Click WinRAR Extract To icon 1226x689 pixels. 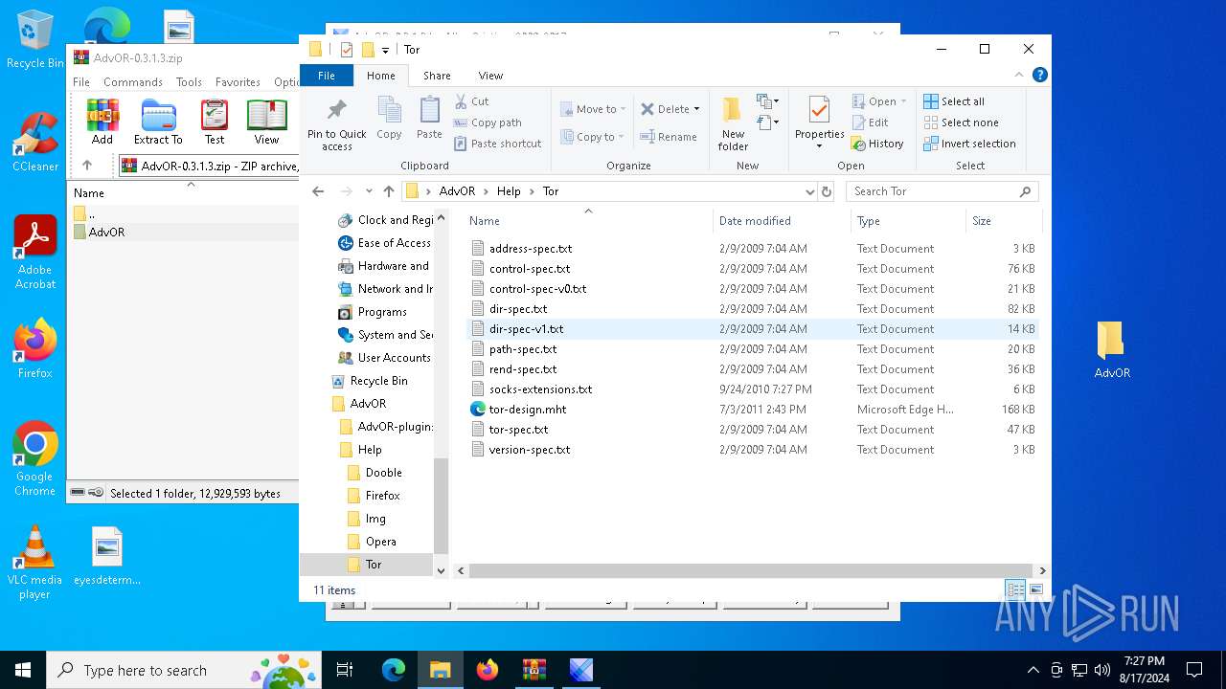158,122
